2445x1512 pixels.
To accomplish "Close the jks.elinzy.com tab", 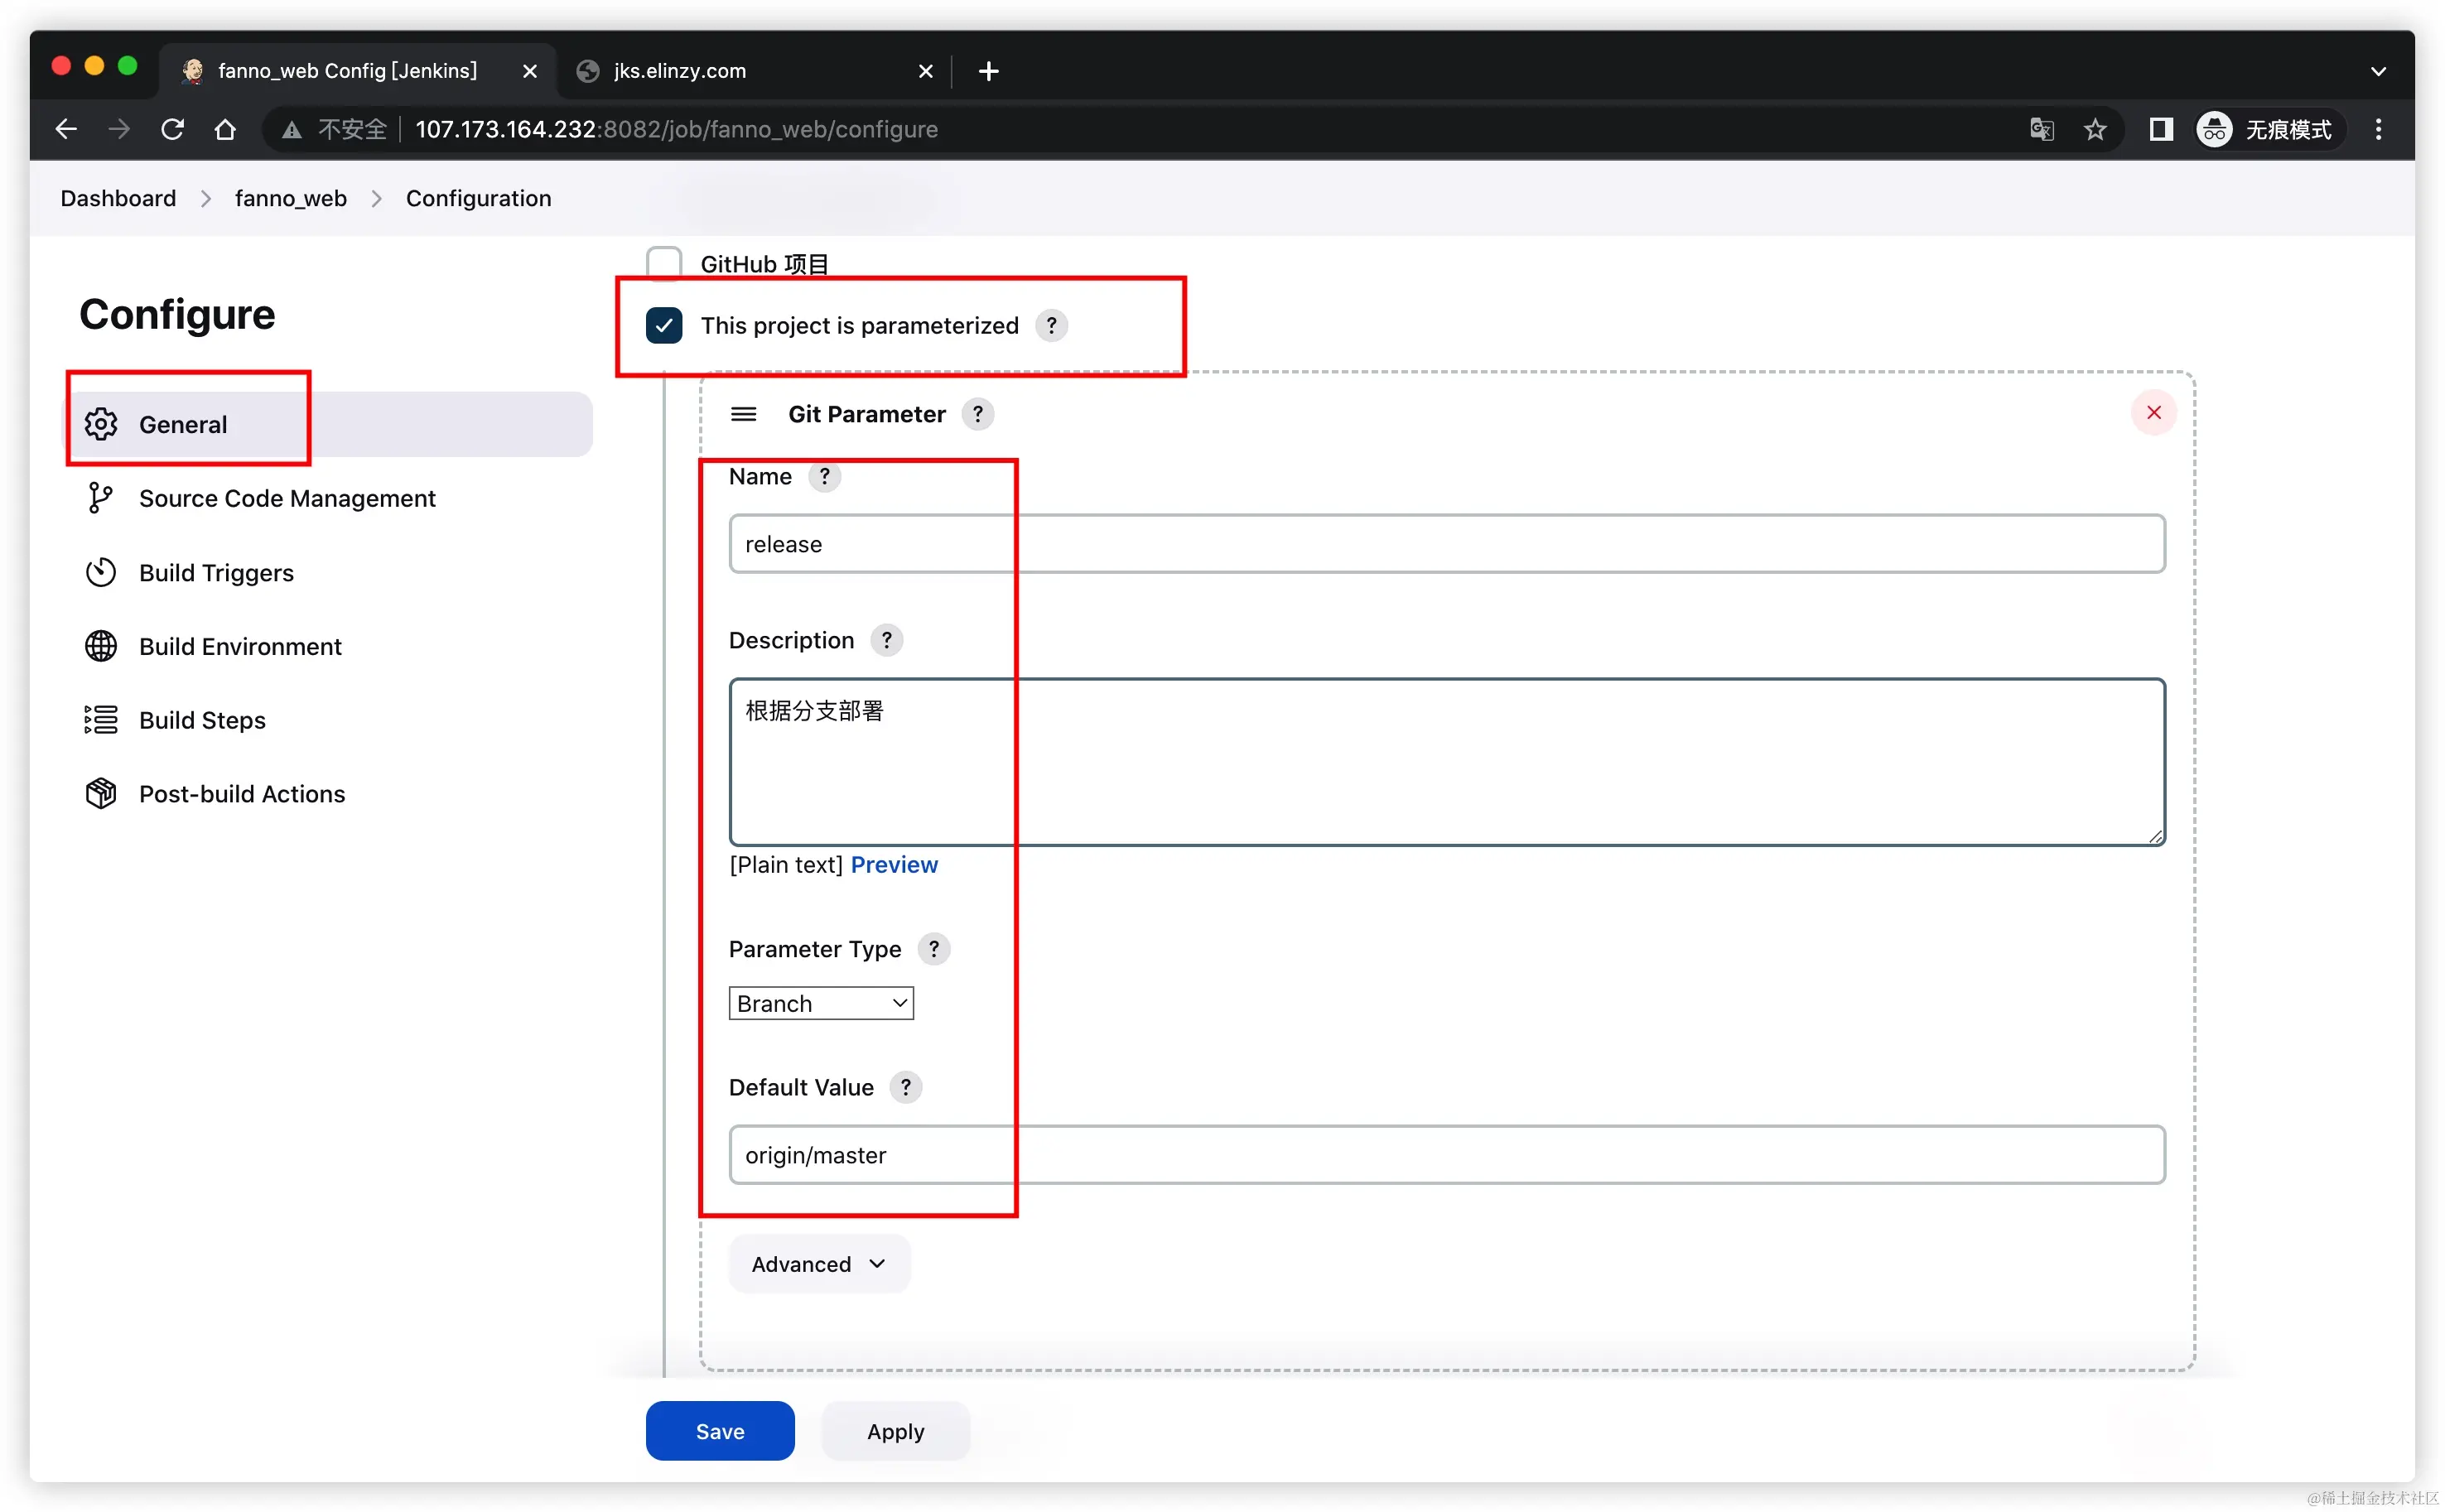I will point(925,71).
